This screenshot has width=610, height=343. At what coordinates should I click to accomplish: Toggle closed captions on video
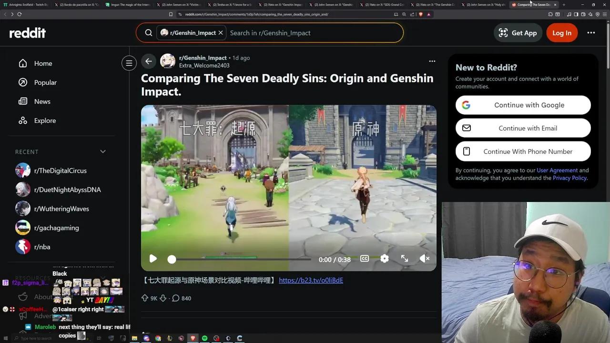coord(365,259)
